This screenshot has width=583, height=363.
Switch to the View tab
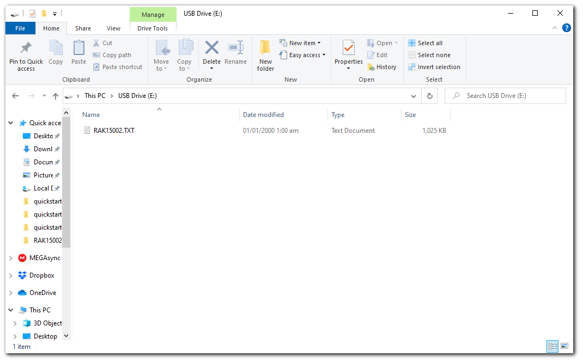point(113,28)
